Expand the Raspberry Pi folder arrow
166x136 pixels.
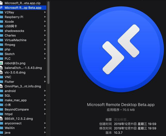[x=45, y=17]
